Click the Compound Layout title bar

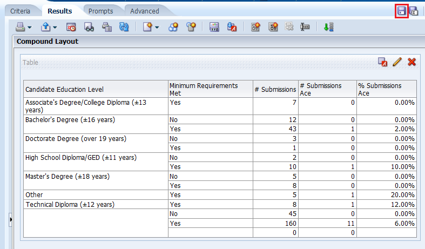(x=219, y=41)
